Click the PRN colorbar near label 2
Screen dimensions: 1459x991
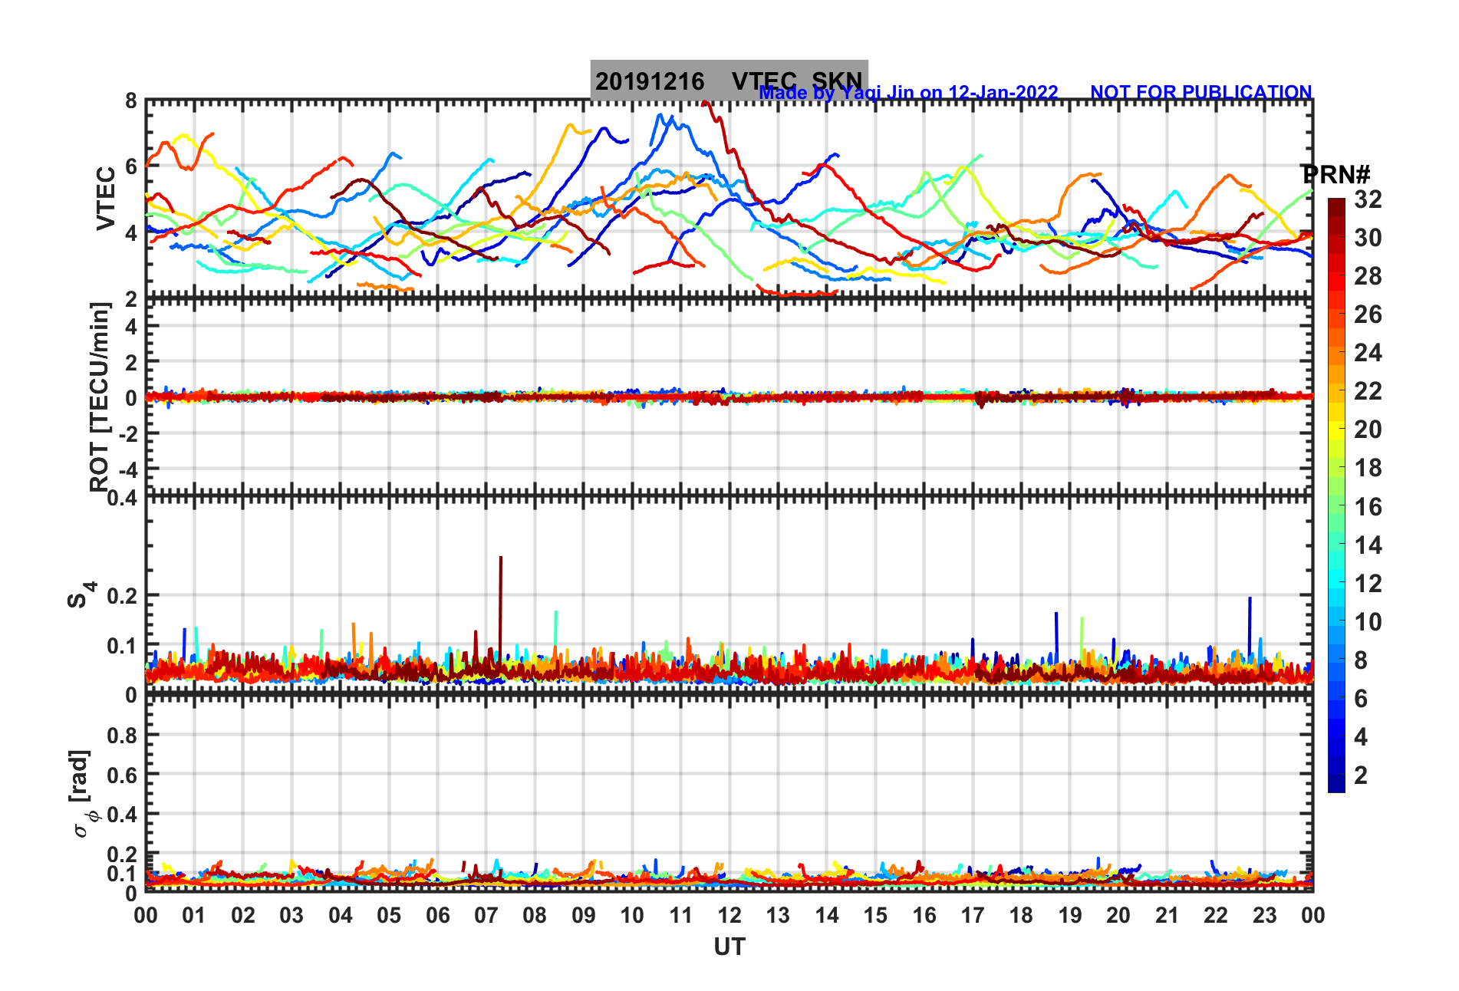click(1336, 775)
